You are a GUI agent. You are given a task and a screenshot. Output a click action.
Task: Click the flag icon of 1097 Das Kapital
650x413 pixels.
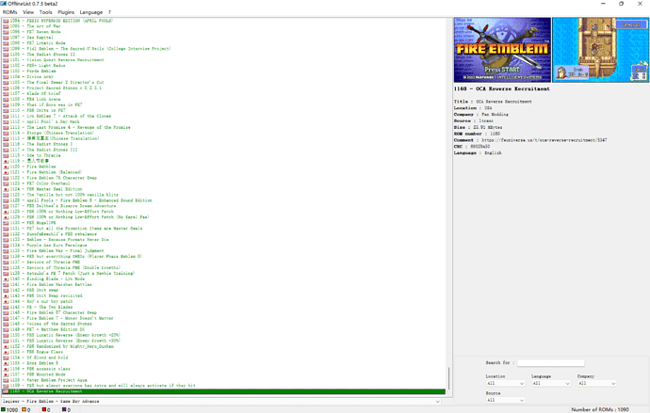[6, 38]
